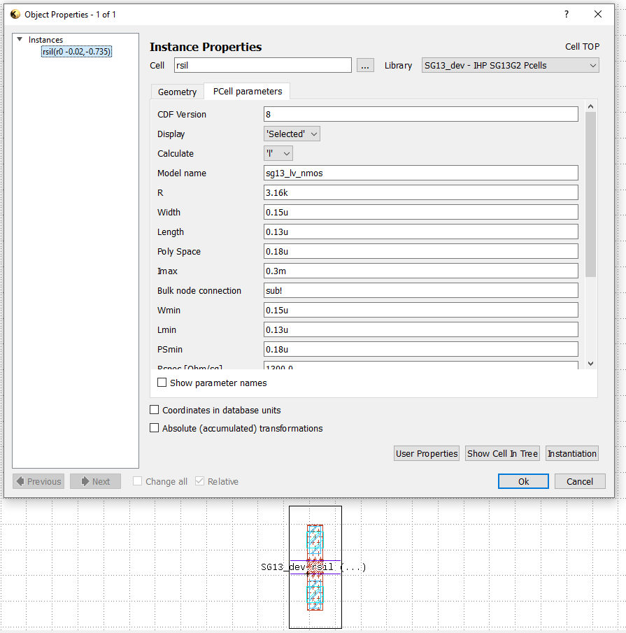The height and width of the screenshot is (633, 626).
Task: Enable Show parameter names checkbox
Action: [162, 383]
